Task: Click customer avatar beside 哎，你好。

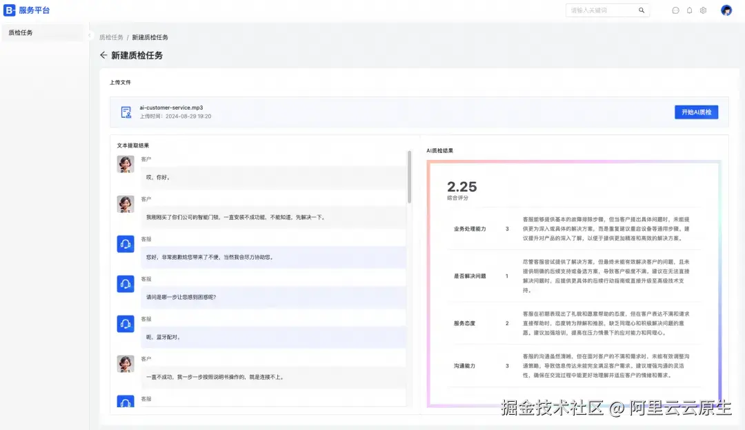Action: coord(126,164)
